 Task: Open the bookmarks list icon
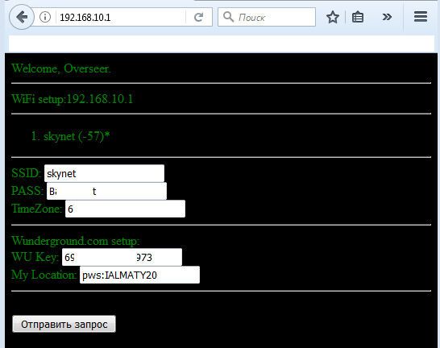point(358,17)
